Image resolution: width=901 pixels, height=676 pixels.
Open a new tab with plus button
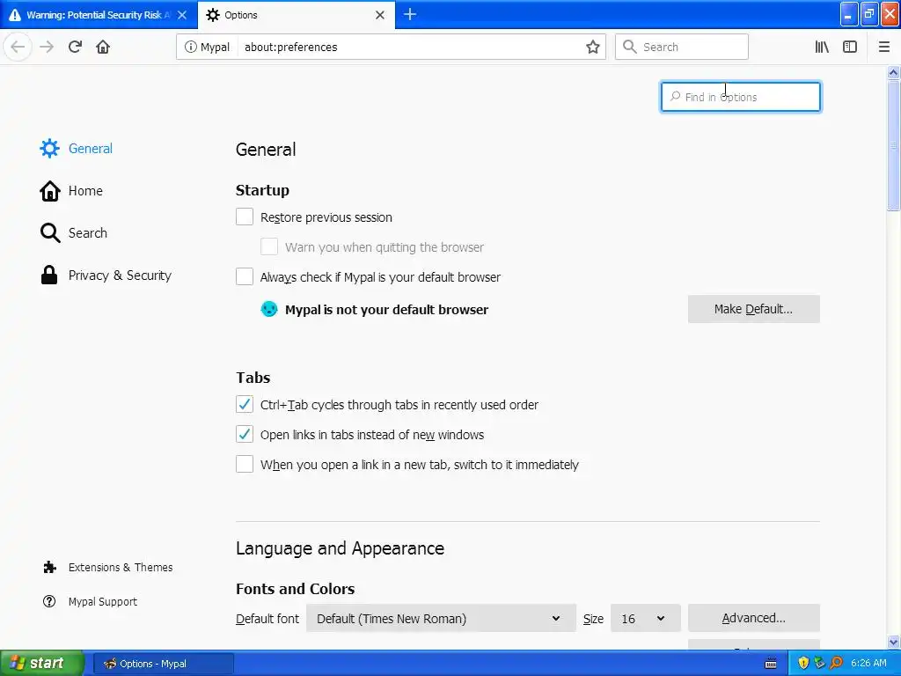(x=410, y=14)
